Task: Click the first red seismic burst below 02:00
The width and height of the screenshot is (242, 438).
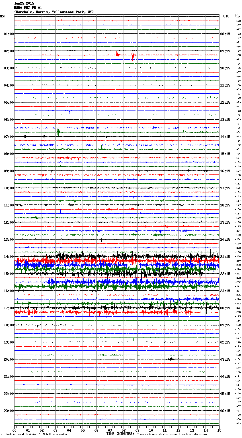Action: 117,54
